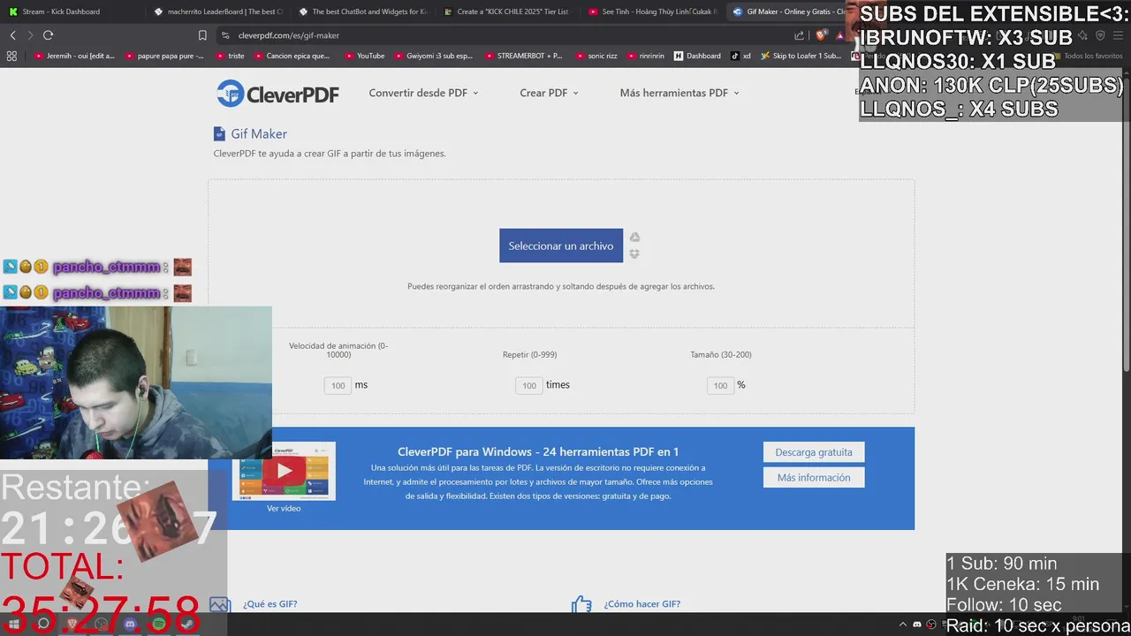Open Steam from the taskbar
This screenshot has height=636, width=1131.
click(x=188, y=625)
